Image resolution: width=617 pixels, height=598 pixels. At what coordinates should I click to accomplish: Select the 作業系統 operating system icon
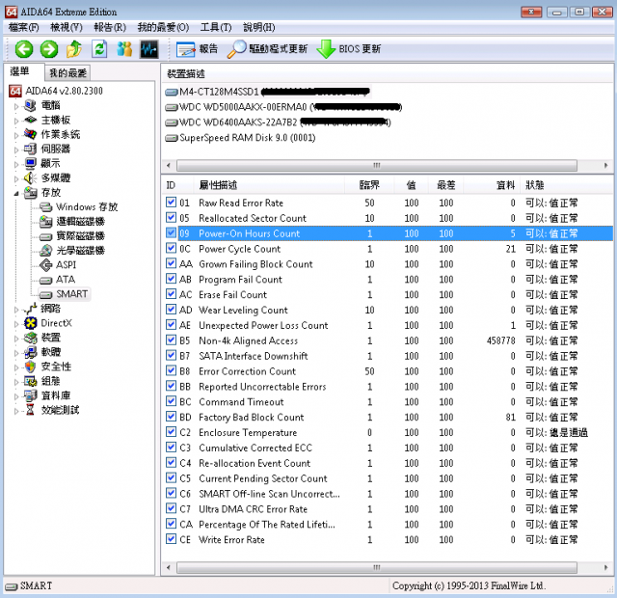click(30, 135)
